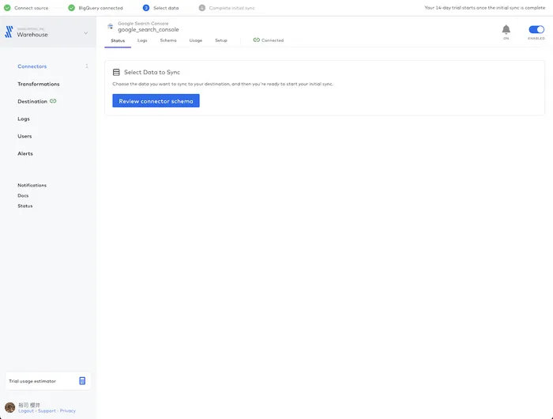Click the google_search_console connector name
Viewport: 553px width, 419px height.
coord(149,30)
